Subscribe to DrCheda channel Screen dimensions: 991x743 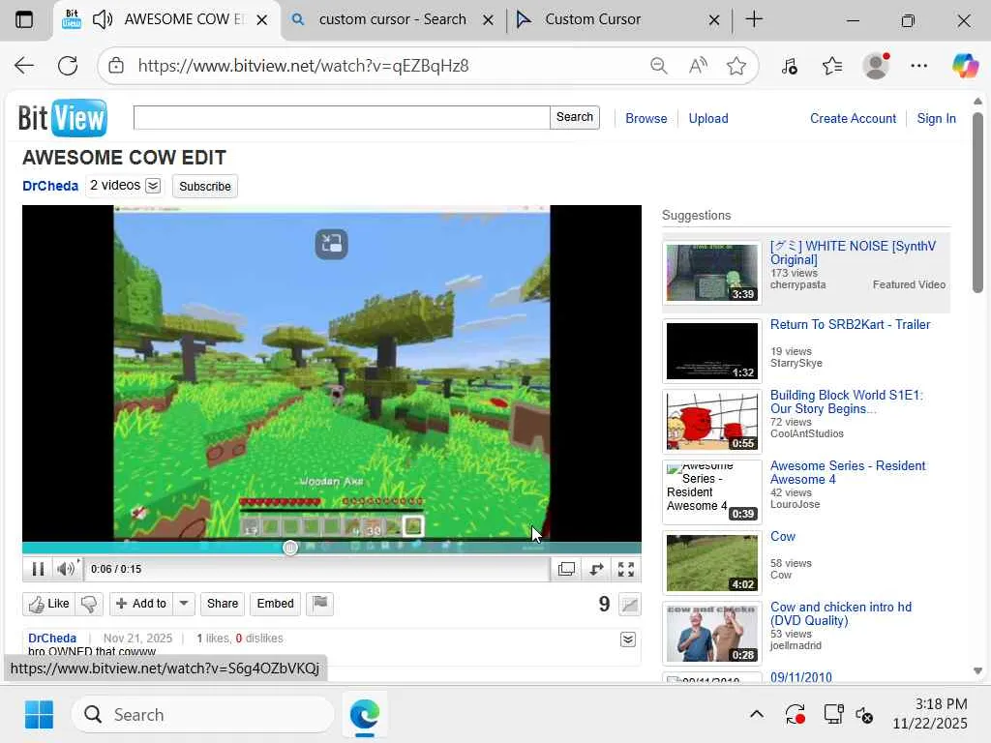coord(205,187)
